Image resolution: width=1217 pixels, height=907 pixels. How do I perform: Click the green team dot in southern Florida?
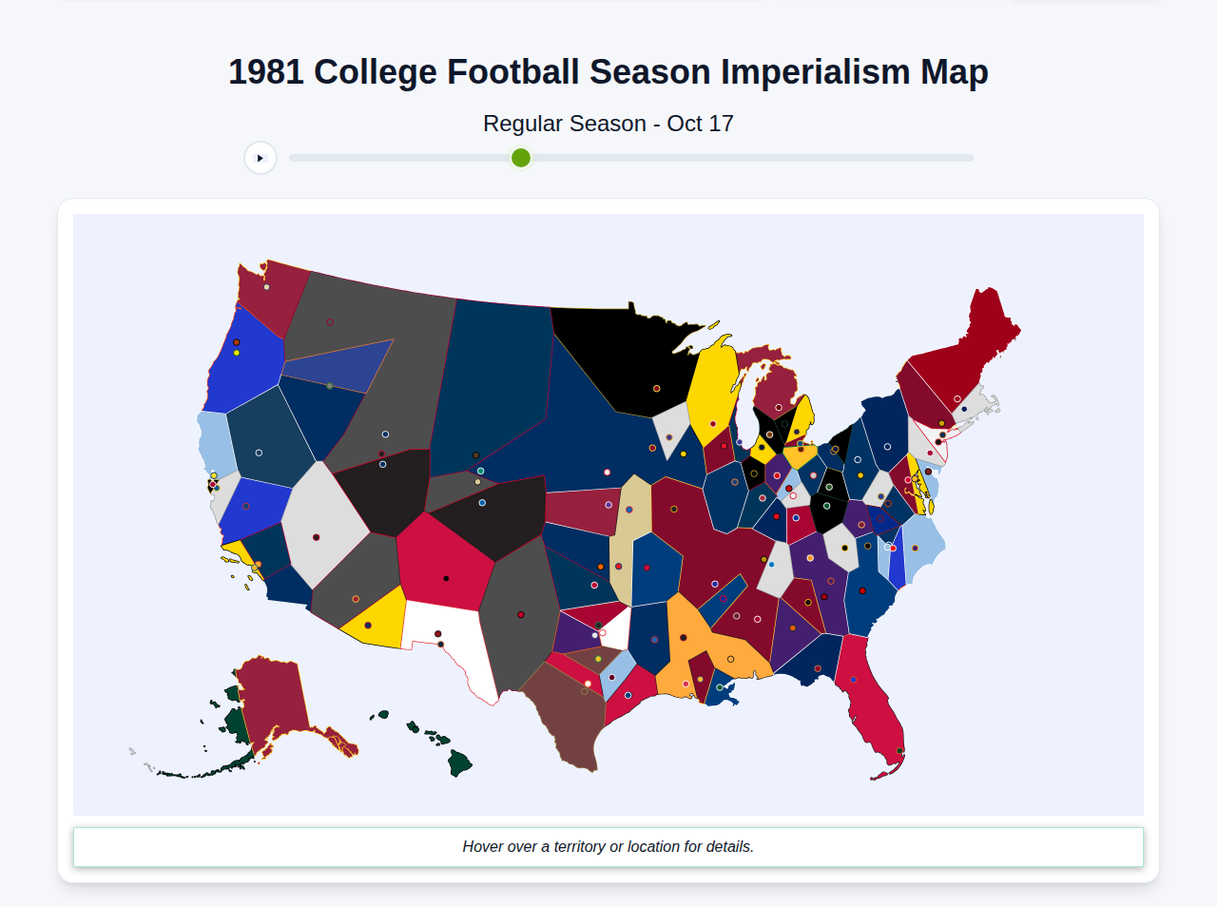click(x=898, y=750)
